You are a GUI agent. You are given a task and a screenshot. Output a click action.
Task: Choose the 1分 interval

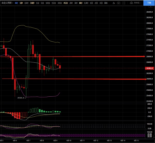tap(37, 3)
